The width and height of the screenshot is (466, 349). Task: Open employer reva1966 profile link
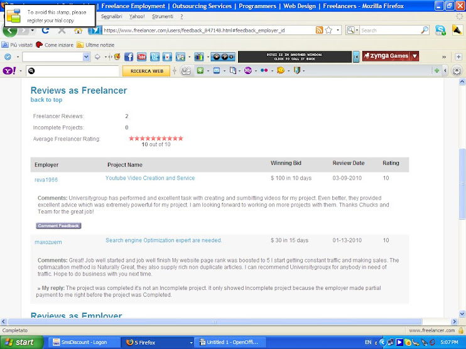click(46, 180)
